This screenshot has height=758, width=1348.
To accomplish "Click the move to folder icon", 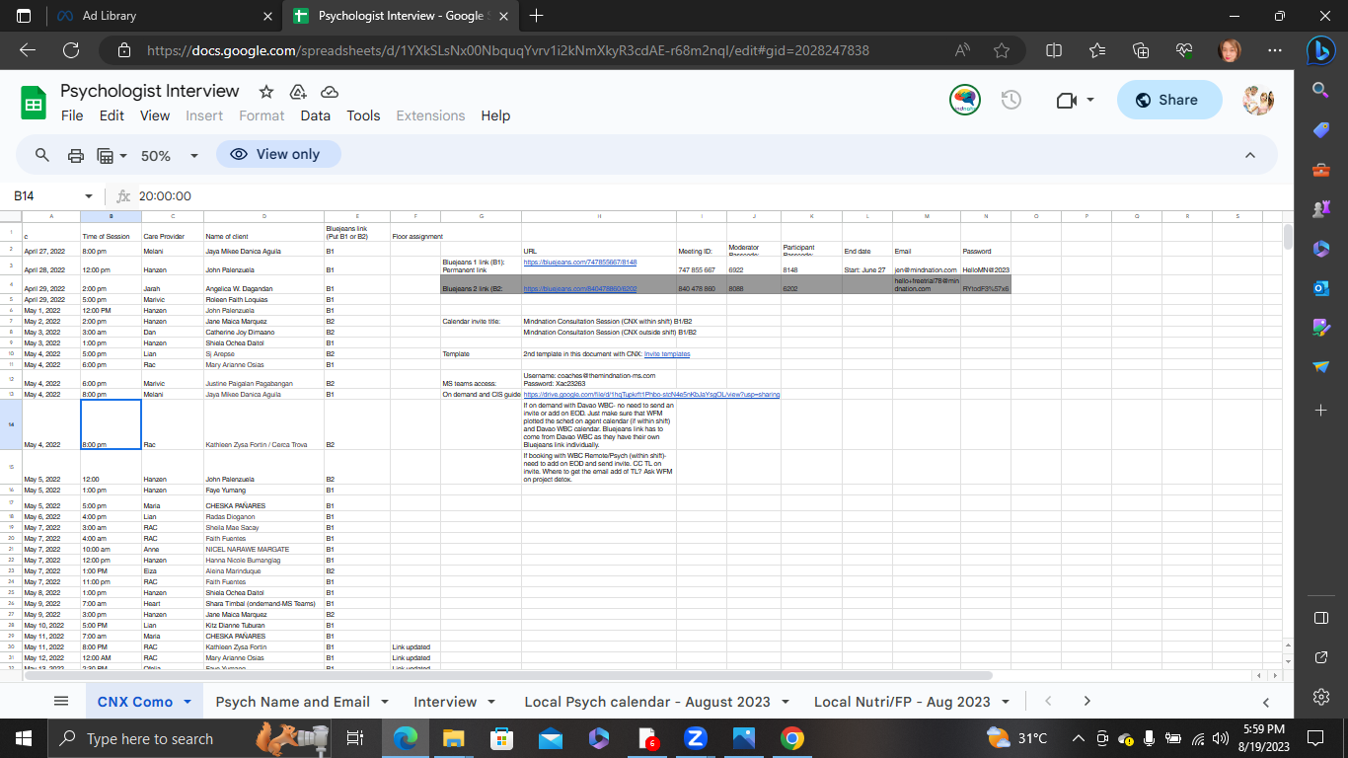I will point(298,92).
